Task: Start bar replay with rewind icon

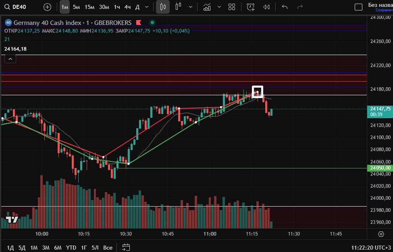Action: tap(266, 7)
